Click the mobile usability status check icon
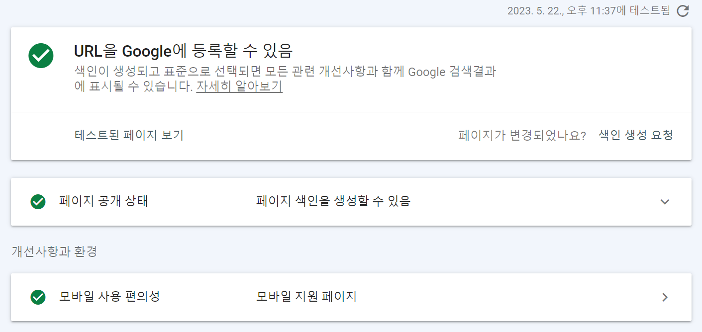Image resolution: width=702 pixels, height=332 pixels. pyautogui.click(x=38, y=297)
